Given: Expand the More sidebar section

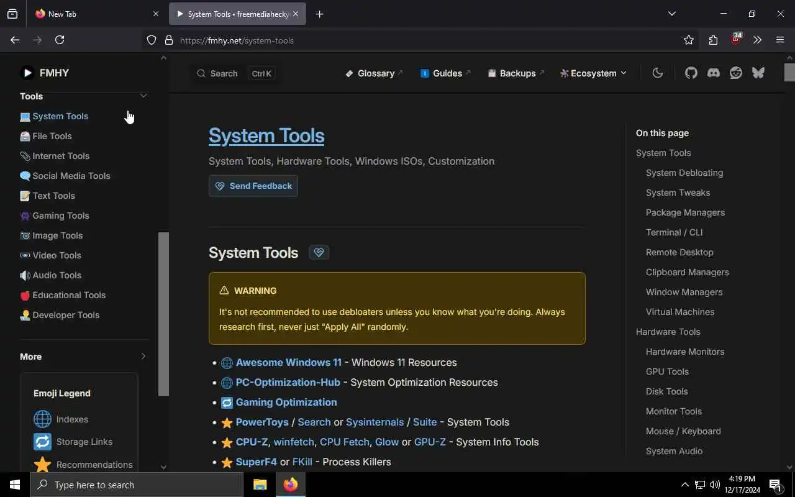Looking at the screenshot, I should pos(143,356).
